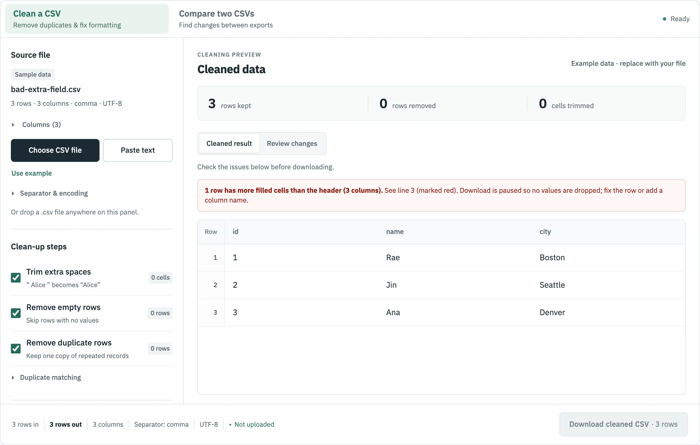Click the Row column header
This screenshot has width=700, height=445.
(211, 232)
